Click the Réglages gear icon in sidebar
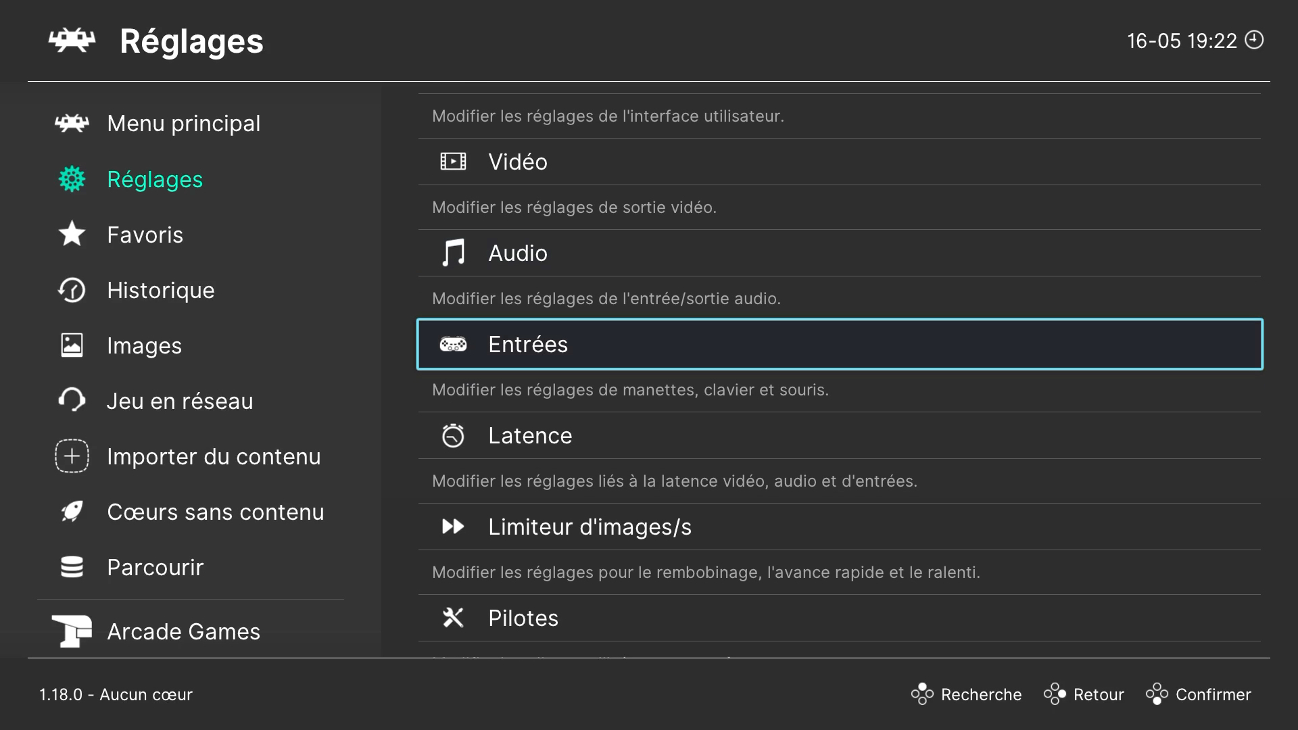1298x730 pixels. click(72, 179)
